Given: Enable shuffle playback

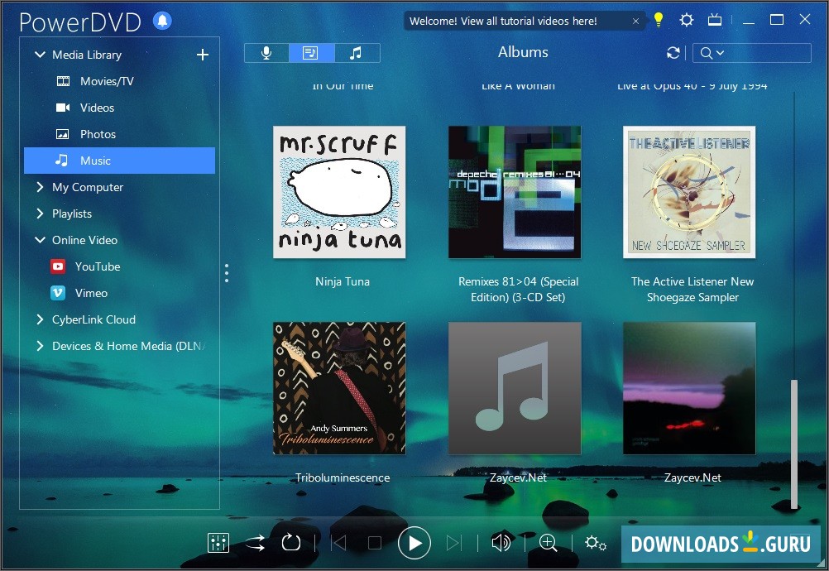Looking at the screenshot, I should (255, 543).
